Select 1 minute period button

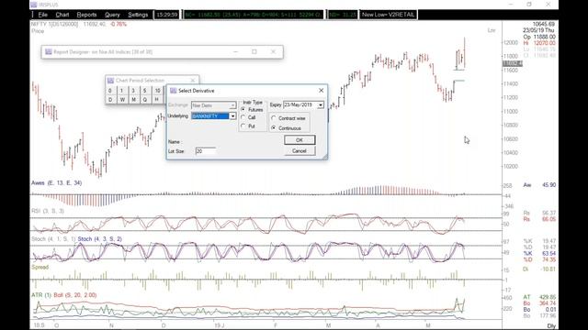pyautogui.click(x=121, y=91)
